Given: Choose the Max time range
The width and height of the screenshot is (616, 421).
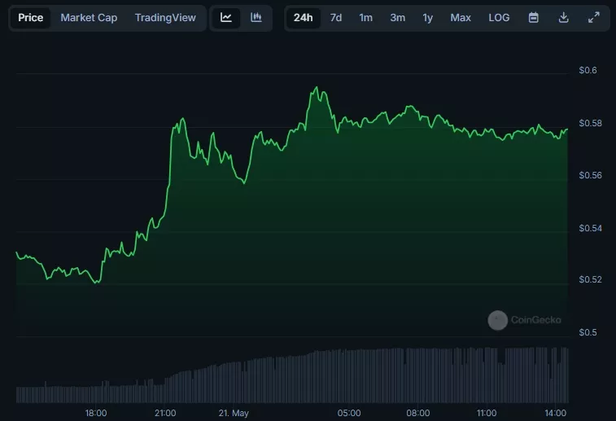Looking at the screenshot, I should [461, 18].
